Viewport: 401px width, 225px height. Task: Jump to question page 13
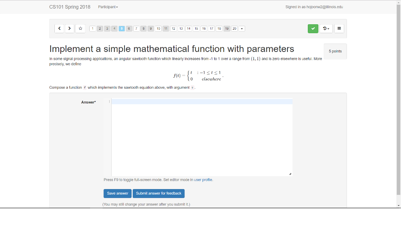181,29
